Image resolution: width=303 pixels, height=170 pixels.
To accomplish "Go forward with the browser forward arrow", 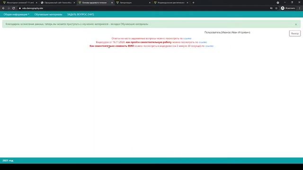I will pyautogui.click(x=9, y=8).
